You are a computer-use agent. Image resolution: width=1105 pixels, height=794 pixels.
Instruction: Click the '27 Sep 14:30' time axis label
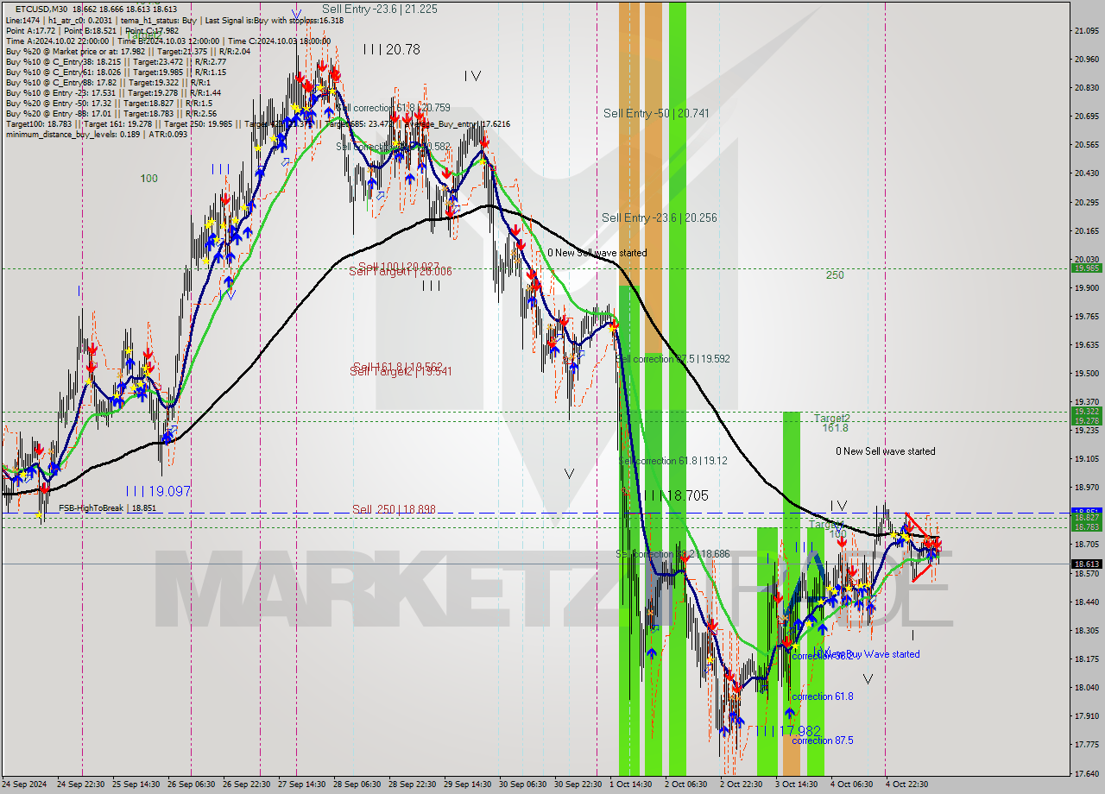point(301,785)
